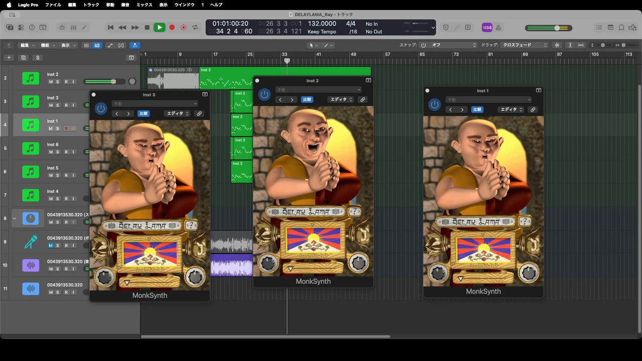Open the 機能 menu in tracks toolbar
Viewport: 642px width, 361px height.
[x=47, y=45]
